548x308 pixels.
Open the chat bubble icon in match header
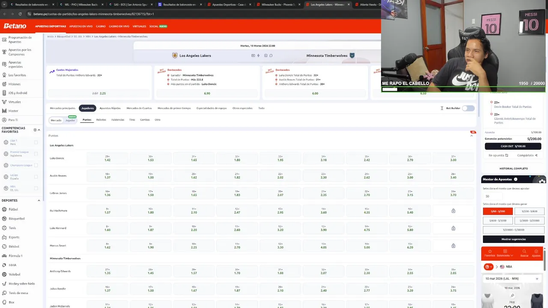tap(271, 56)
